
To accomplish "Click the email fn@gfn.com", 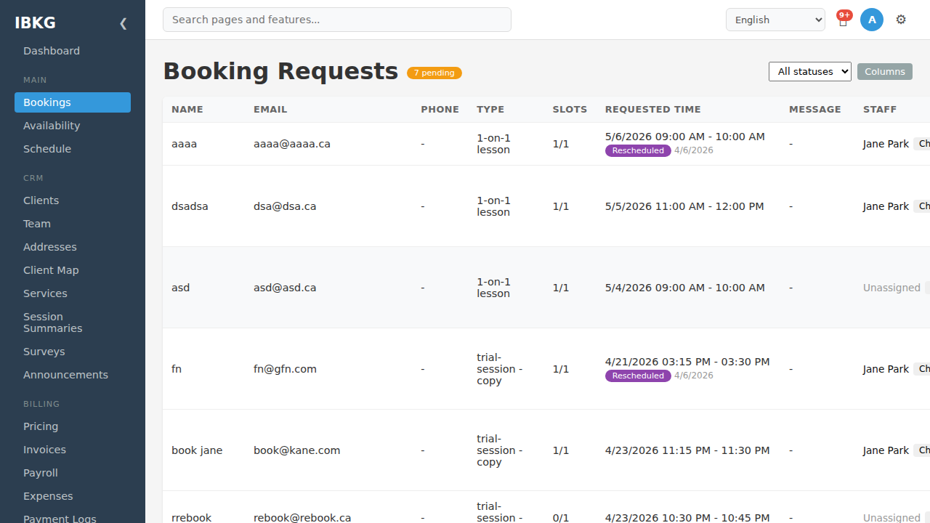I will click(285, 369).
